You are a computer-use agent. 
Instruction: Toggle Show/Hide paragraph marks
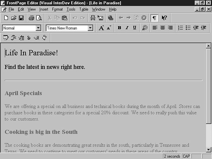pyautogui.click(x=154, y=18)
